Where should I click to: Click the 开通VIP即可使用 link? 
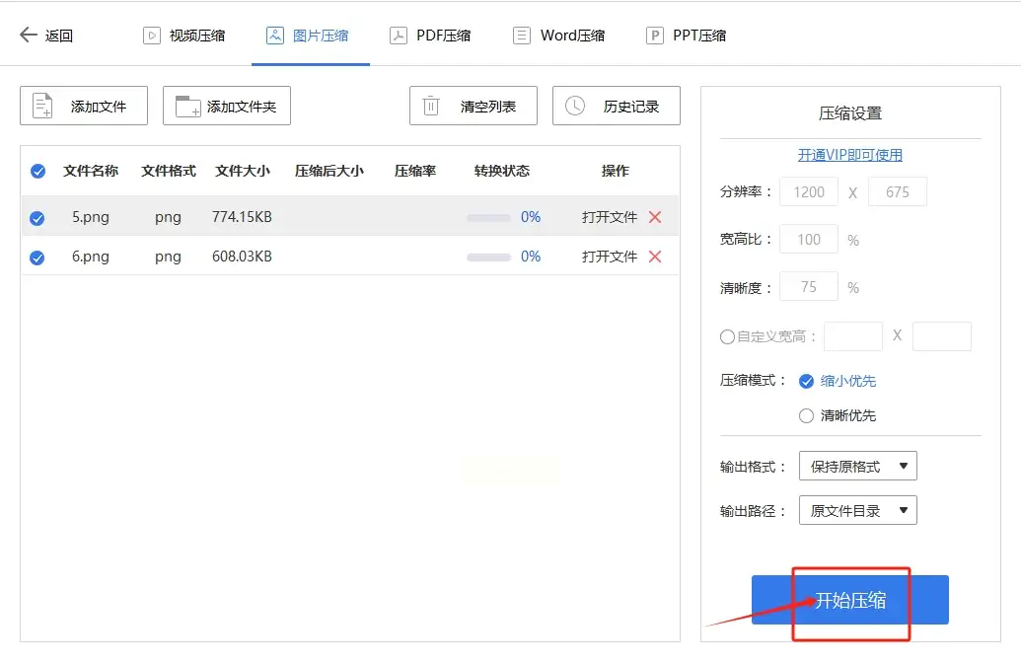[849, 155]
